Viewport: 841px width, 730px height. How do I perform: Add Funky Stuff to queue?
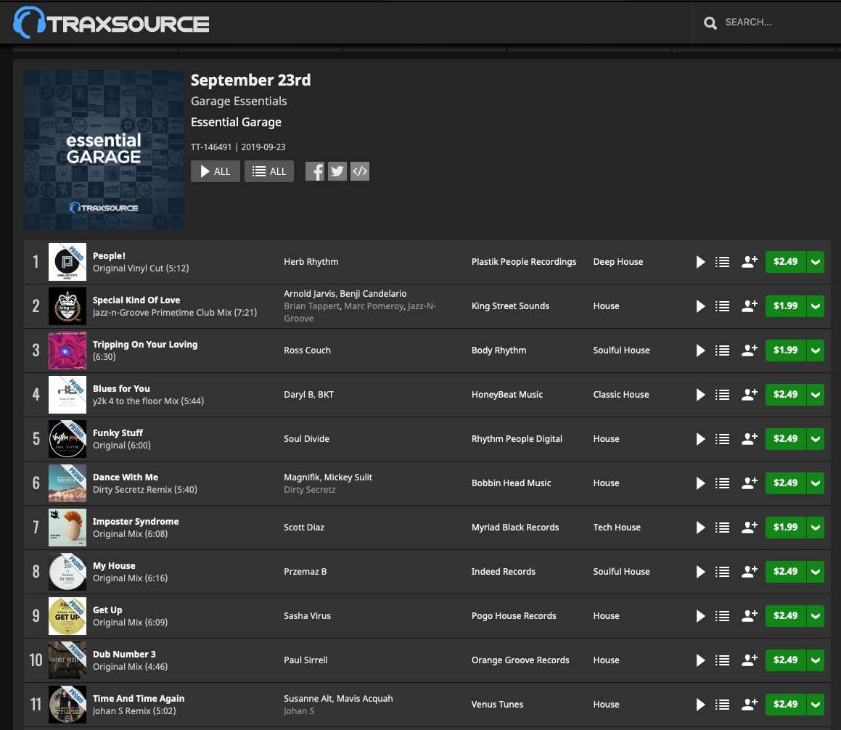coord(723,439)
